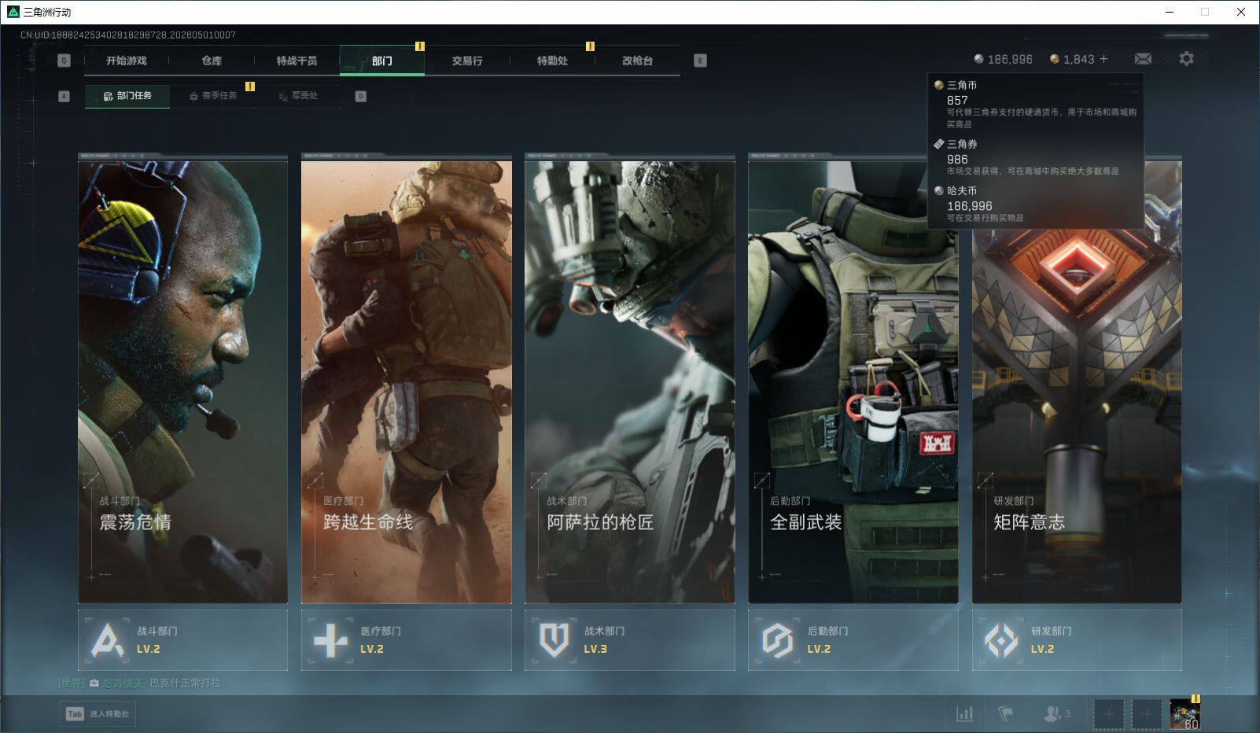Open the friends icon showing 3
The height and width of the screenshot is (733, 1260).
click(1057, 713)
